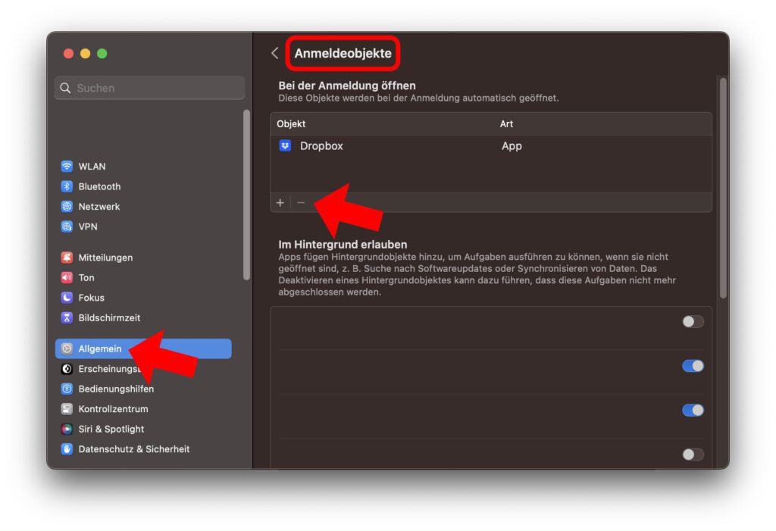Click inside the Suchen search field

coord(149,88)
